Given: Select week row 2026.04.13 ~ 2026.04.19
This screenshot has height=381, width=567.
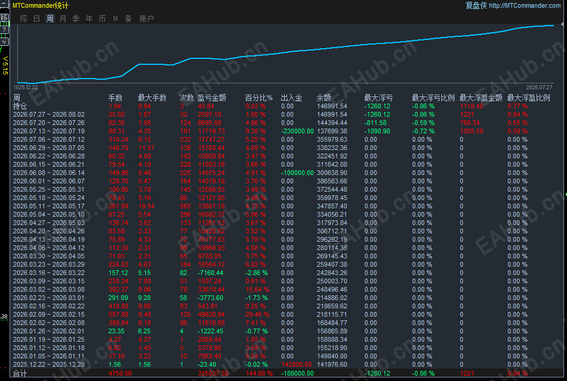Looking at the screenshot, I should [x=49, y=239].
